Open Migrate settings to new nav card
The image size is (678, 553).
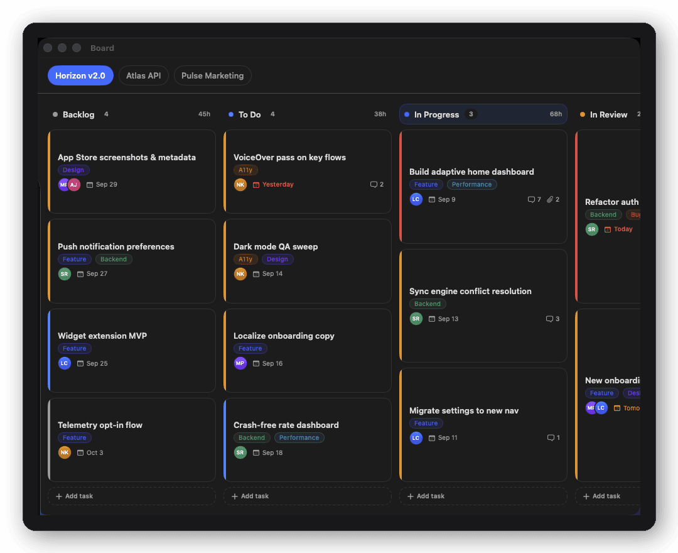pyautogui.click(x=483, y=424)
